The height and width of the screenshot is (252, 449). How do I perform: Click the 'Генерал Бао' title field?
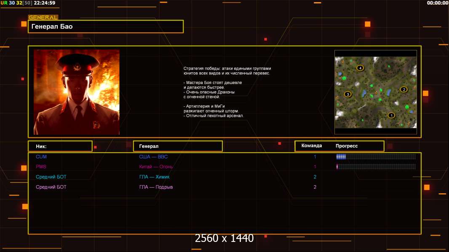pyautogui.click(x=106, y=26)
